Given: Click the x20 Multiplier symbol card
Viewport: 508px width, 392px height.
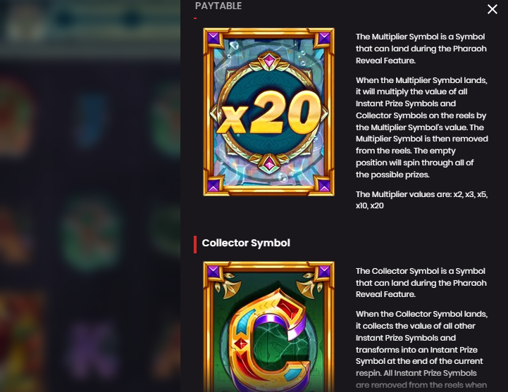Looking at the screenshot, I should pyautogui.click(x=268, y=112).
